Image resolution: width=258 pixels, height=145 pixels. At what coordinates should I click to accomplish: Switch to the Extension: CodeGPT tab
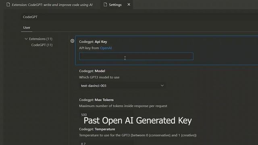tap(50, 5)
